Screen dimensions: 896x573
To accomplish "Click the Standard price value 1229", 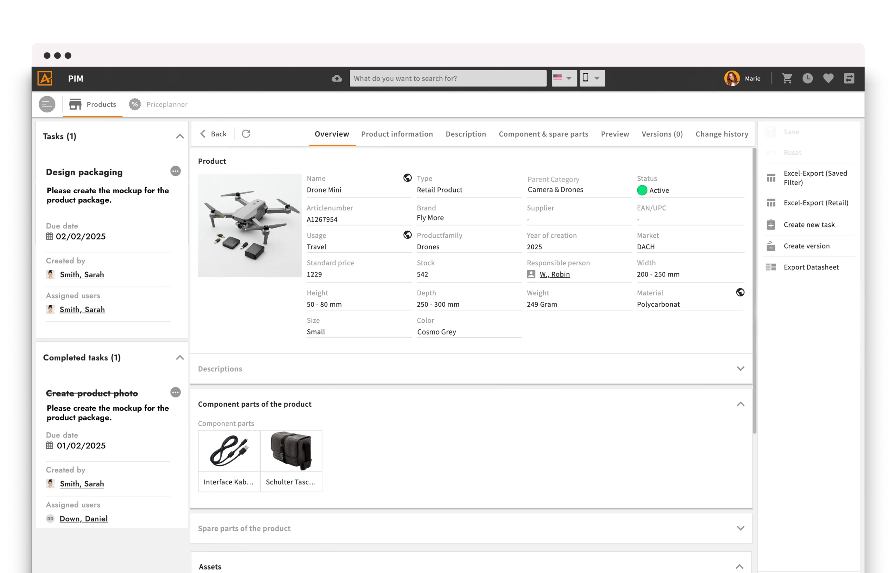I will 314,274.
